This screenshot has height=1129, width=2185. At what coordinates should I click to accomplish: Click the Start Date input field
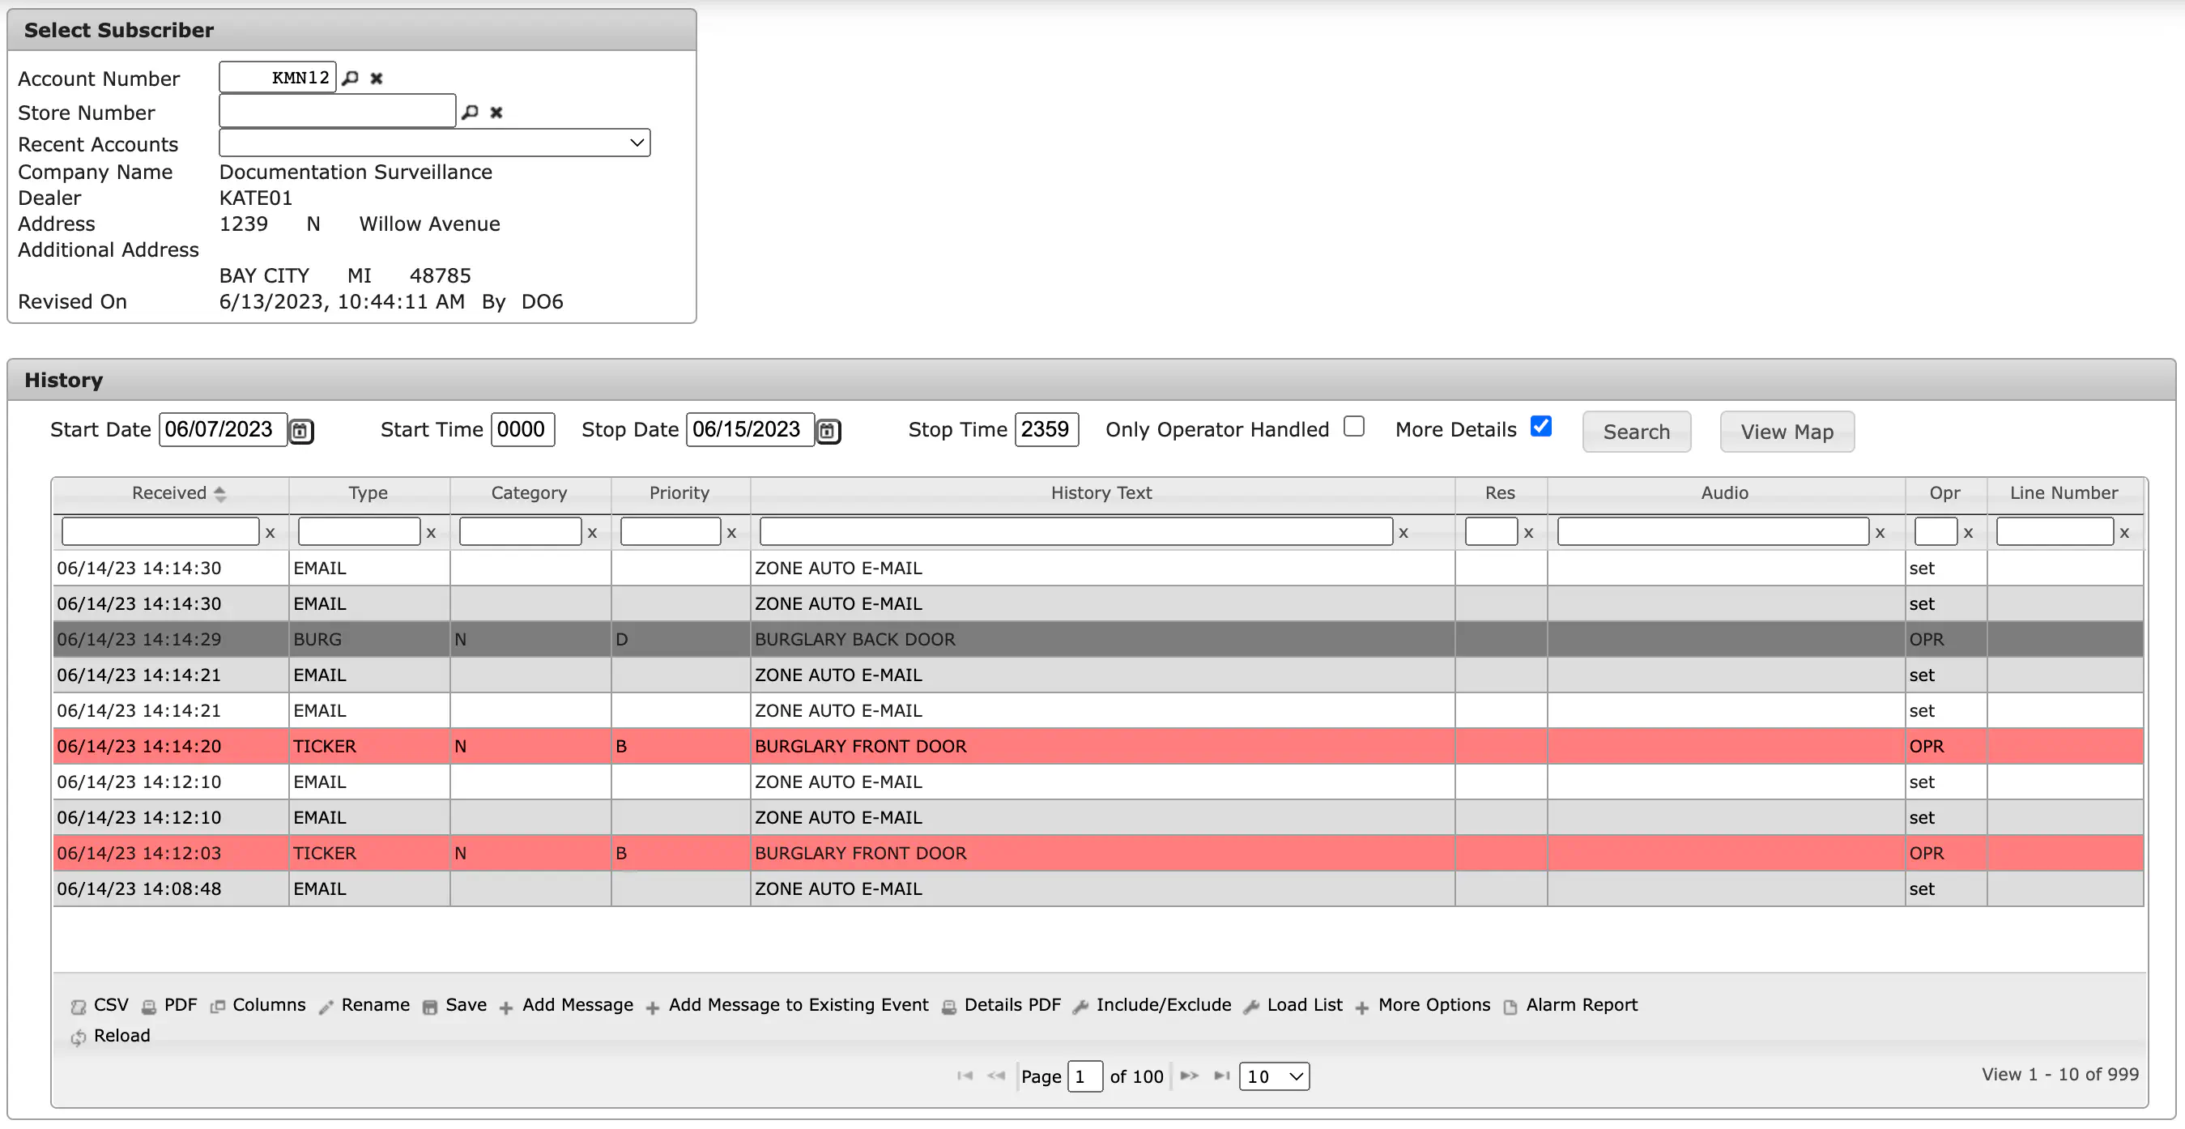tap(223, 429)
